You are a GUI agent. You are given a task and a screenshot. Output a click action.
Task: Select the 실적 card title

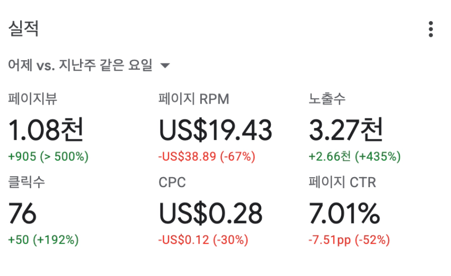pyautogui.click(x=23, y=29)
